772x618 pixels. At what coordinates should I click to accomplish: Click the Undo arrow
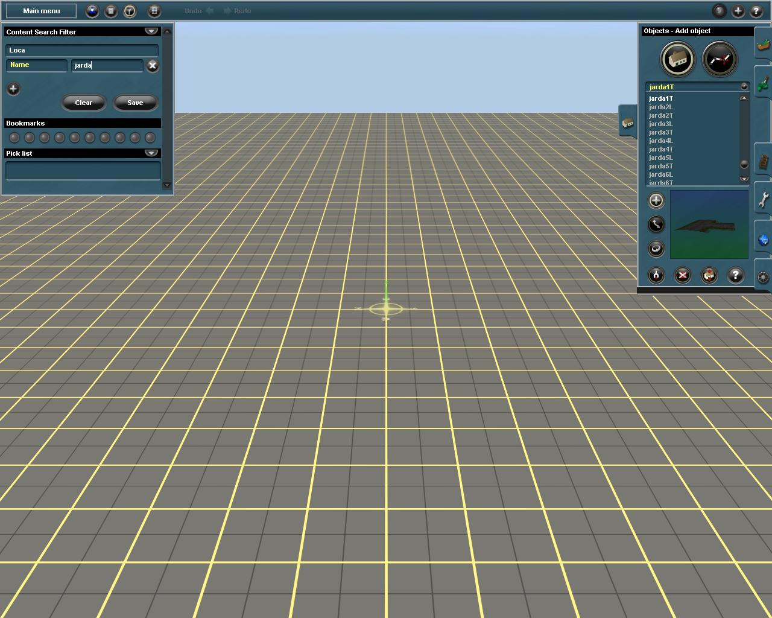click(209, 11)
